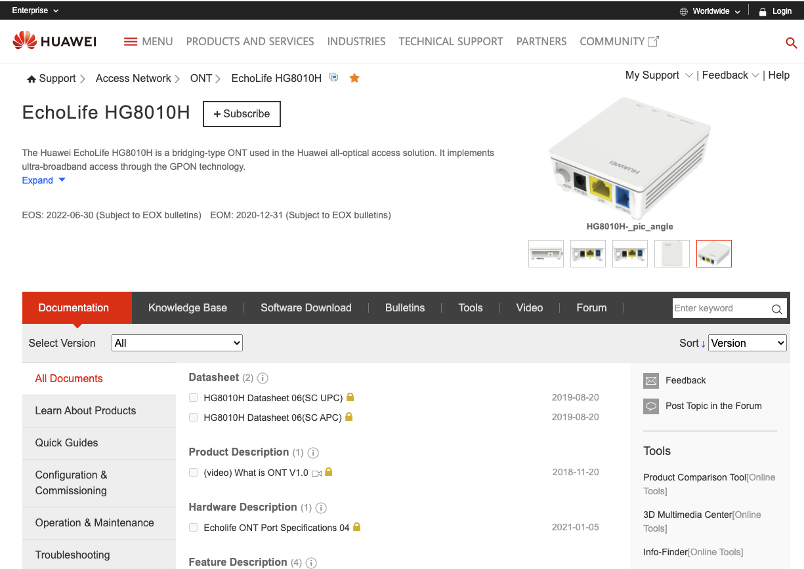Select the last product image thumbnail
The width and height of the screenshot is (804, 569).
coord(713,254)
